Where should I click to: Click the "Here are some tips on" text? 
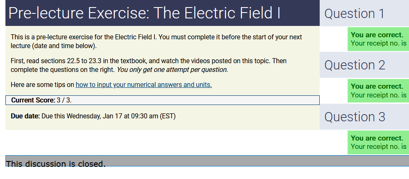tap(43, 85)
